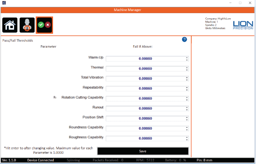Click the Device Connected status
This screenshot has height=164, width=256.
(x=41, y=160)
